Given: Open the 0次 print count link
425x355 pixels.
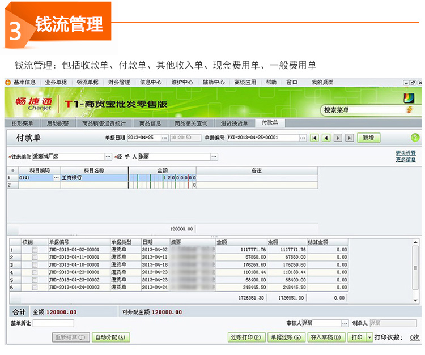Looking at the screenshot, I should coord(414,337).
